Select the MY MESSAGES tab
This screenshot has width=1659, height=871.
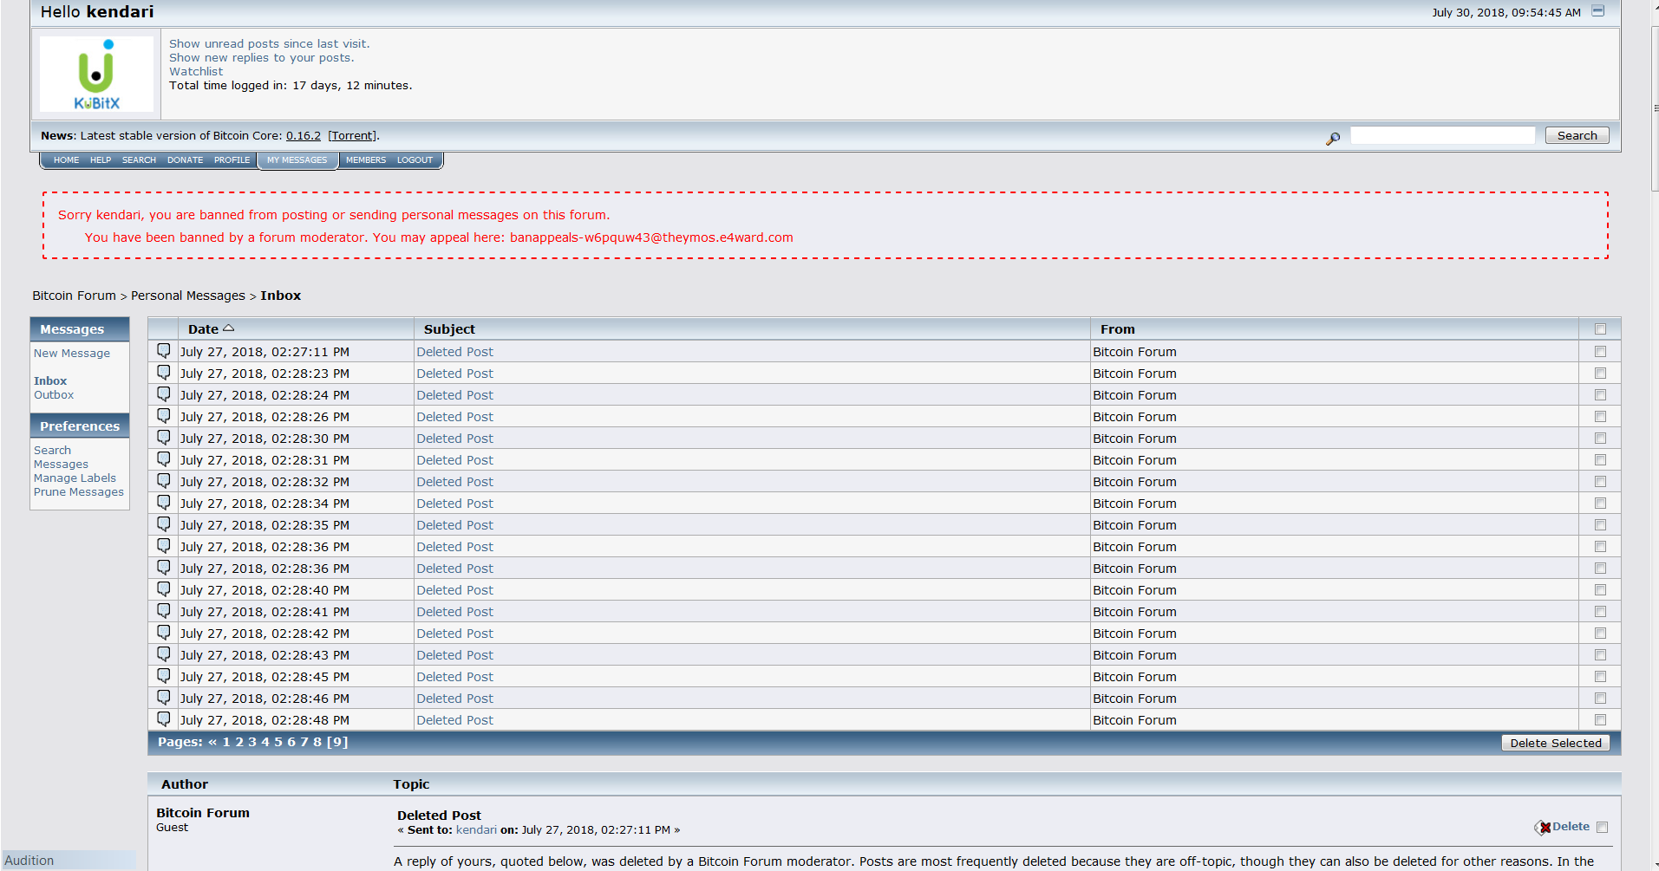point(297,160)
